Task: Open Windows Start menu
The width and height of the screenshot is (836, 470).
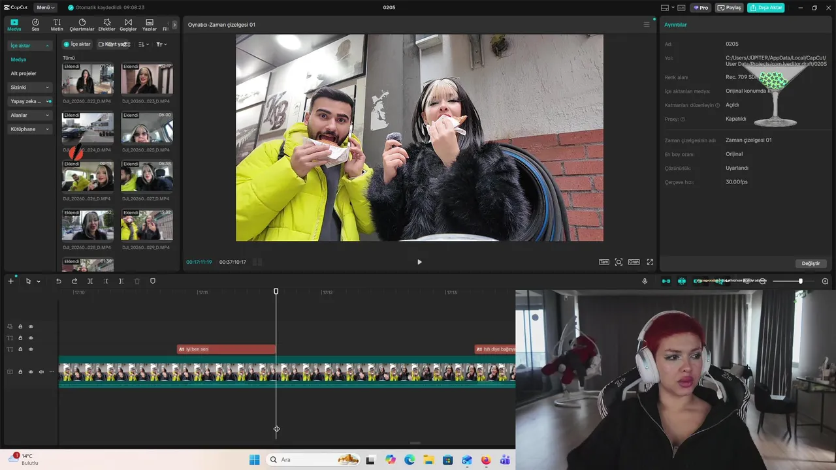Action: [x=255, y=460]
